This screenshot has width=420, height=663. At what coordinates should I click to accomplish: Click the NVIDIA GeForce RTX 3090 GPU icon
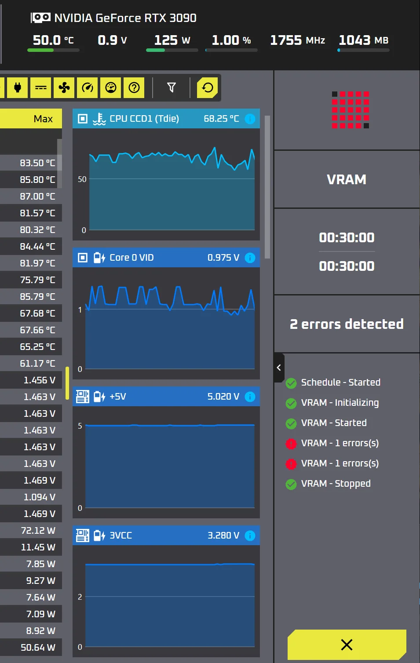tap(40, 18)
